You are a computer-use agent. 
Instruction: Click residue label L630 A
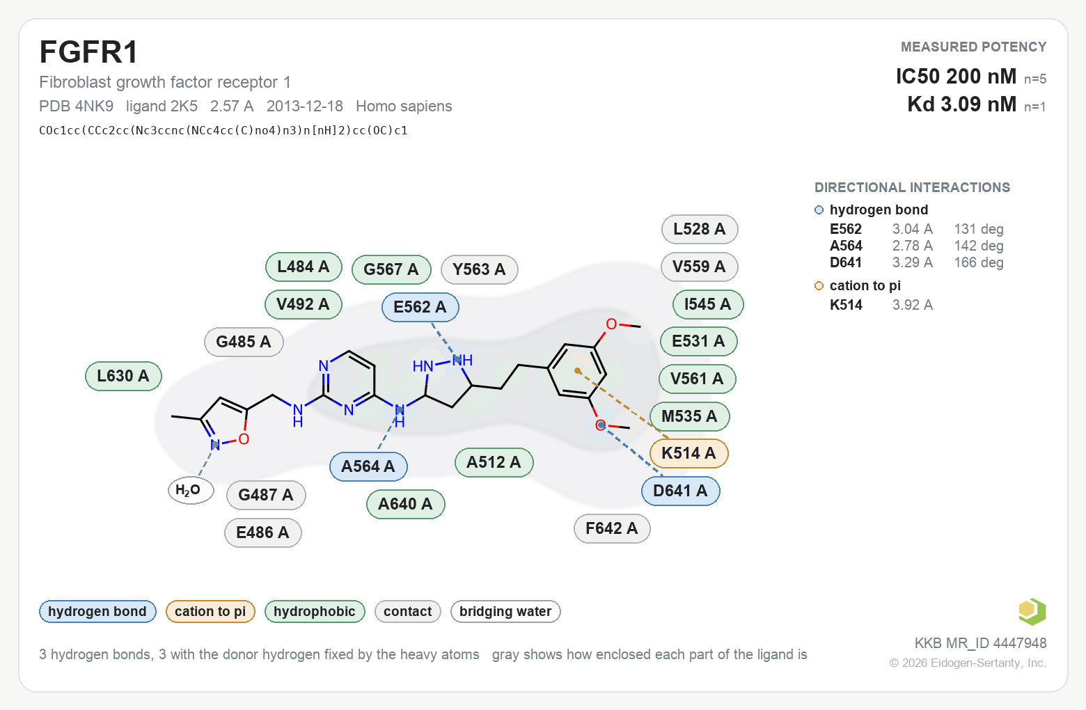pos(123,376)
